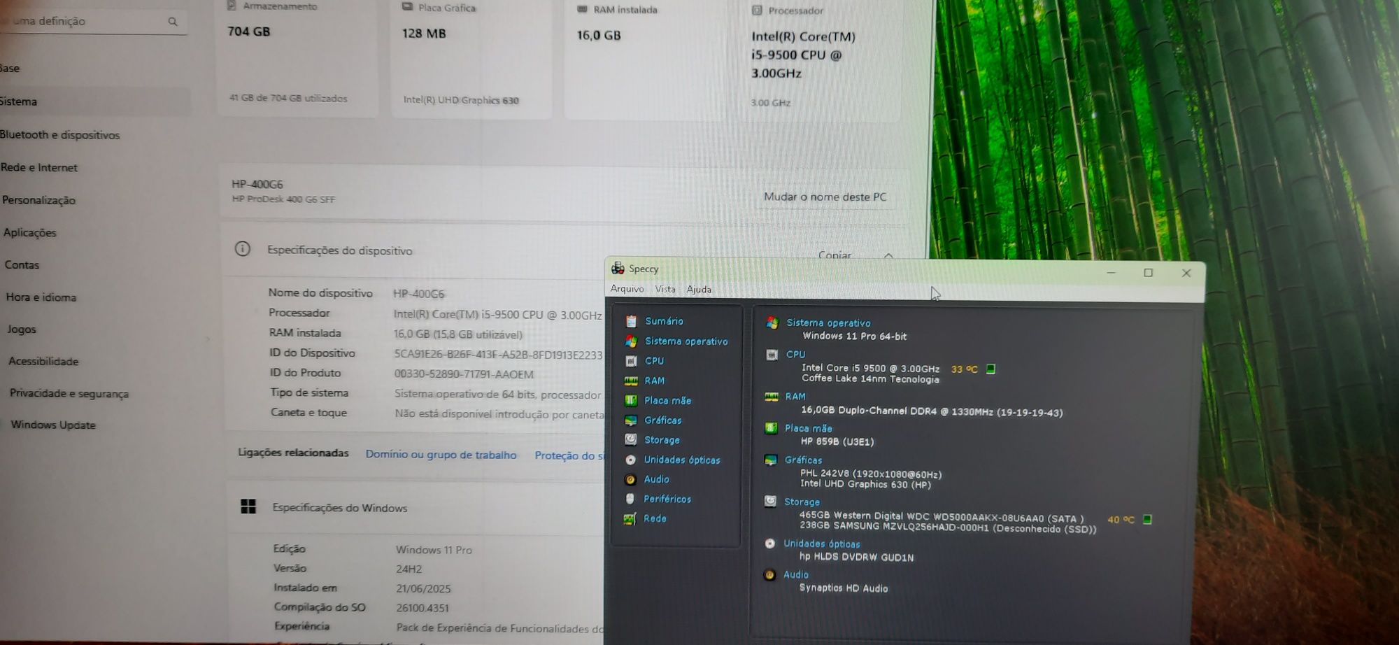Viewport: 1399px width, 645px height.
Task: Open Windows Update settings page
Action: 53,425
